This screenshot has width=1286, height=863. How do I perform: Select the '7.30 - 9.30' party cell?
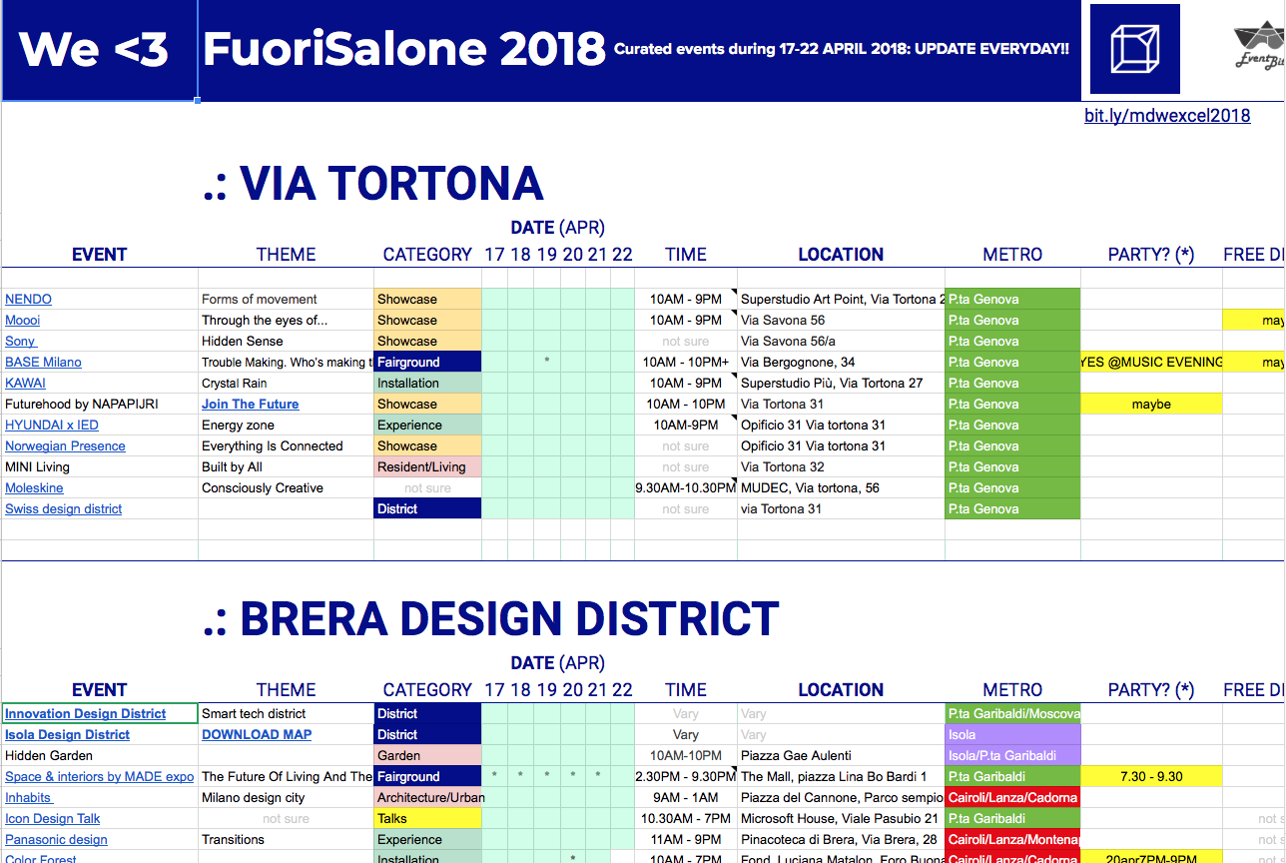[1151, 776]
